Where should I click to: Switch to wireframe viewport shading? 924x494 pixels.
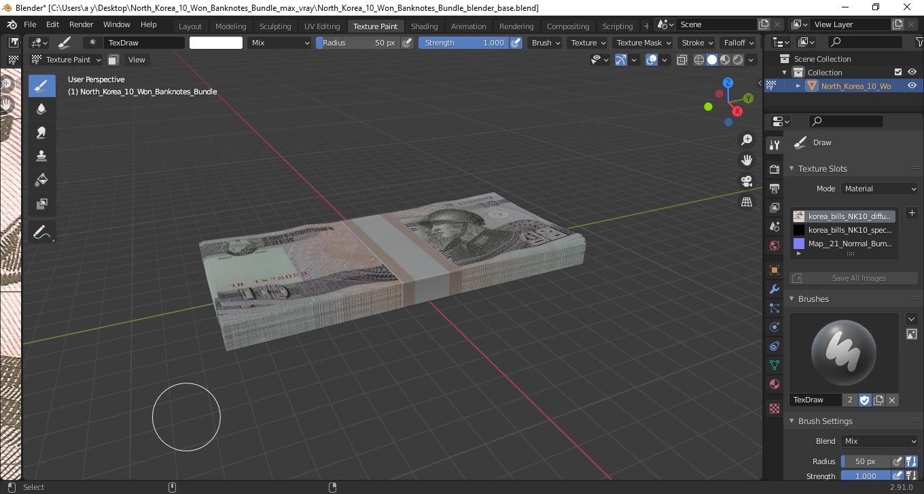point(699,60)
